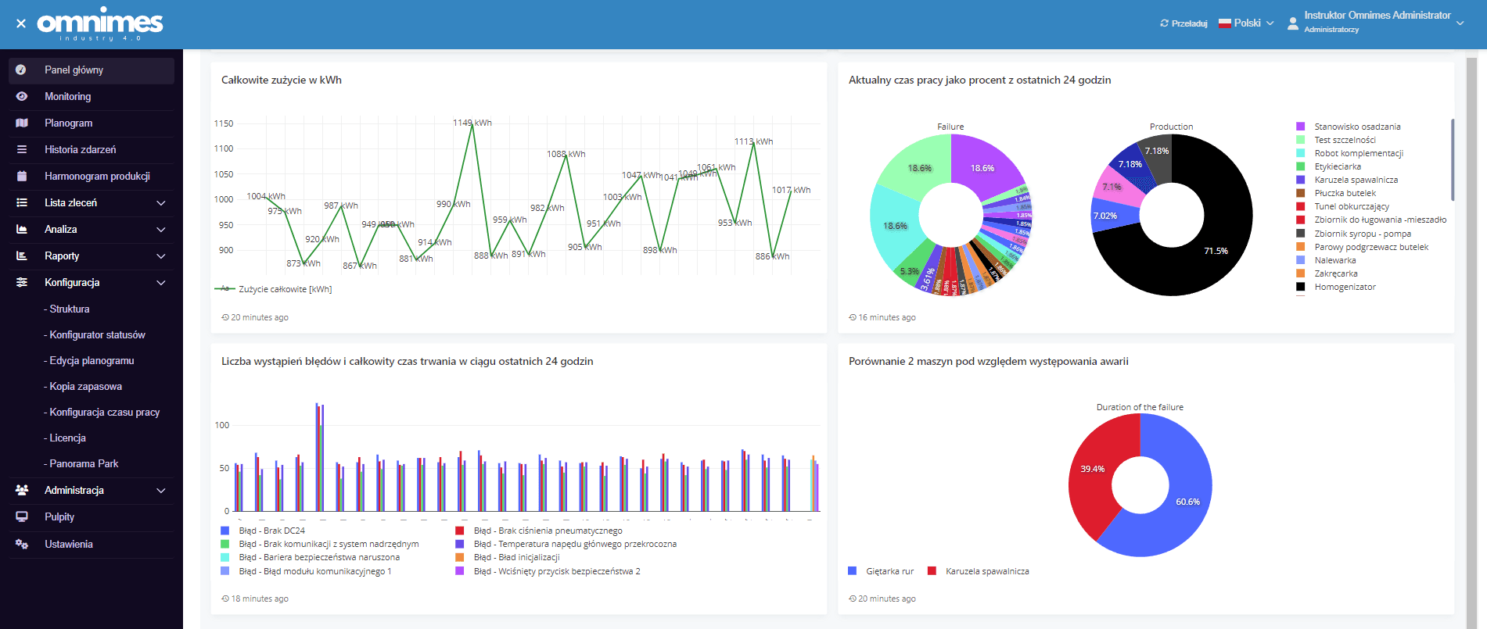1487x629 pixels.
Task: Collapse the Konfiguracja submenu chevron
Action: tap(161, 283)
